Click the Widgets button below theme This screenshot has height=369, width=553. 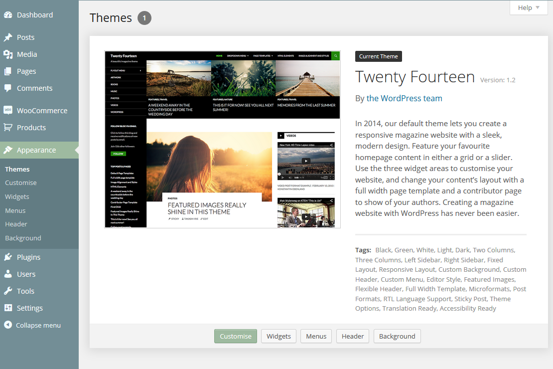click(278, 336)
